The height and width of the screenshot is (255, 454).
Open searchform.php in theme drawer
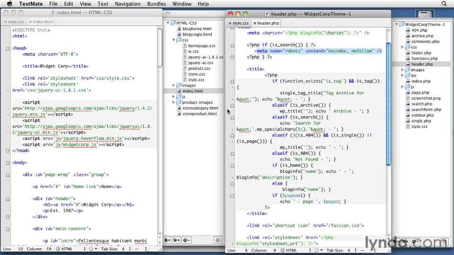click(426, 110)
